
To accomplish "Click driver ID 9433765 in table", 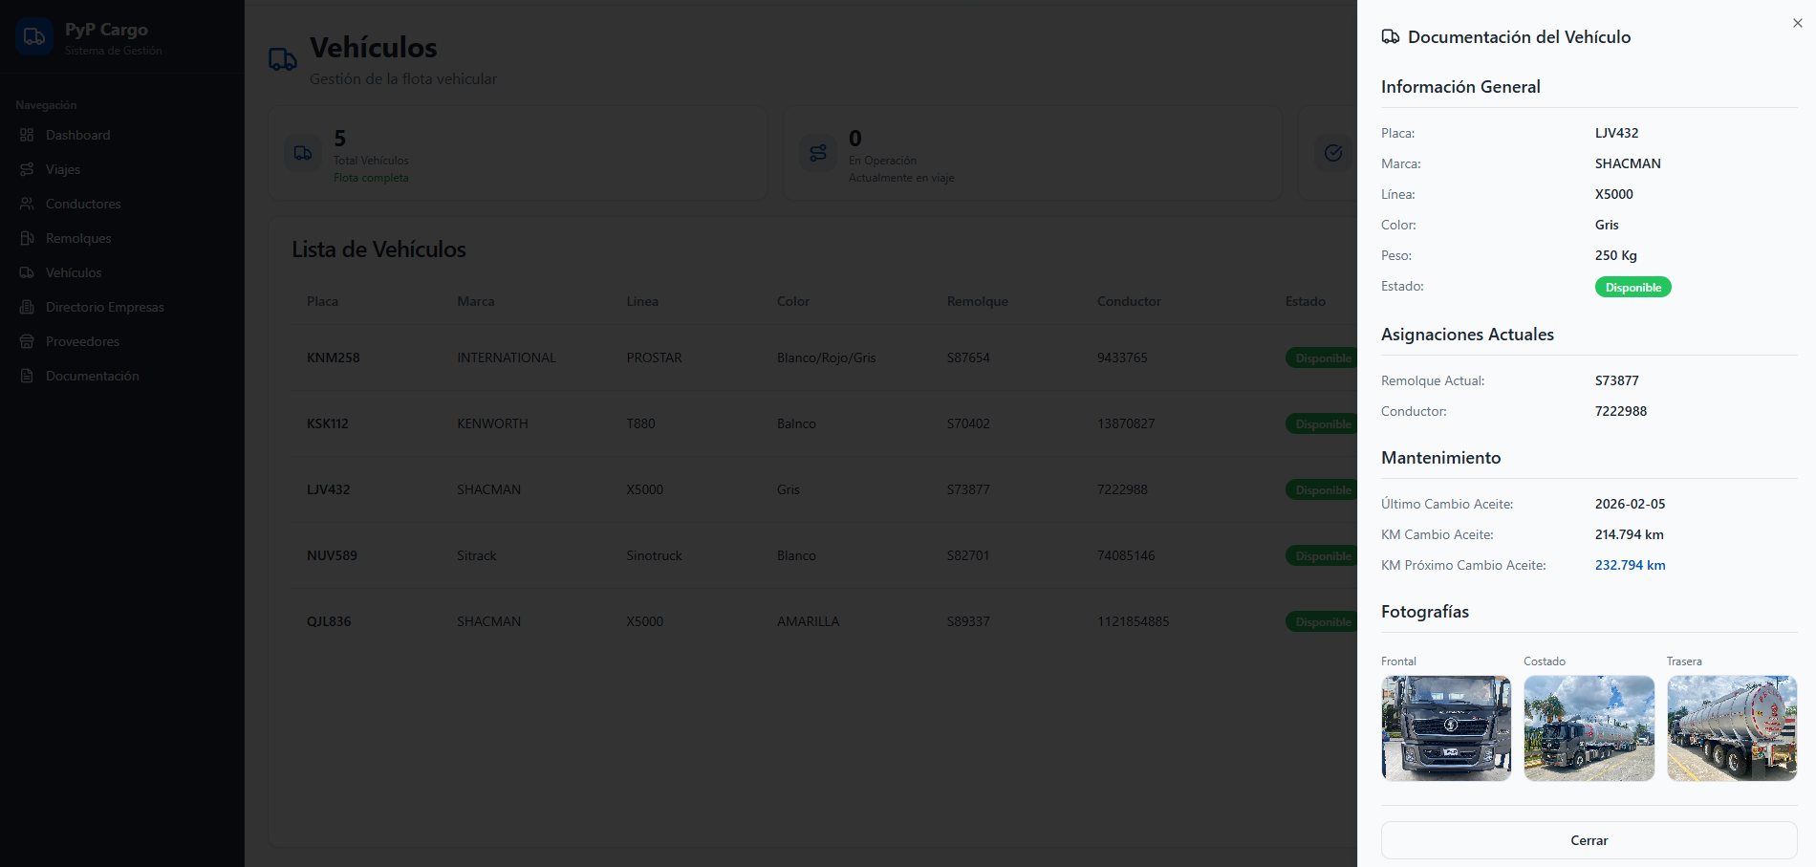I will click(1122, 358).
